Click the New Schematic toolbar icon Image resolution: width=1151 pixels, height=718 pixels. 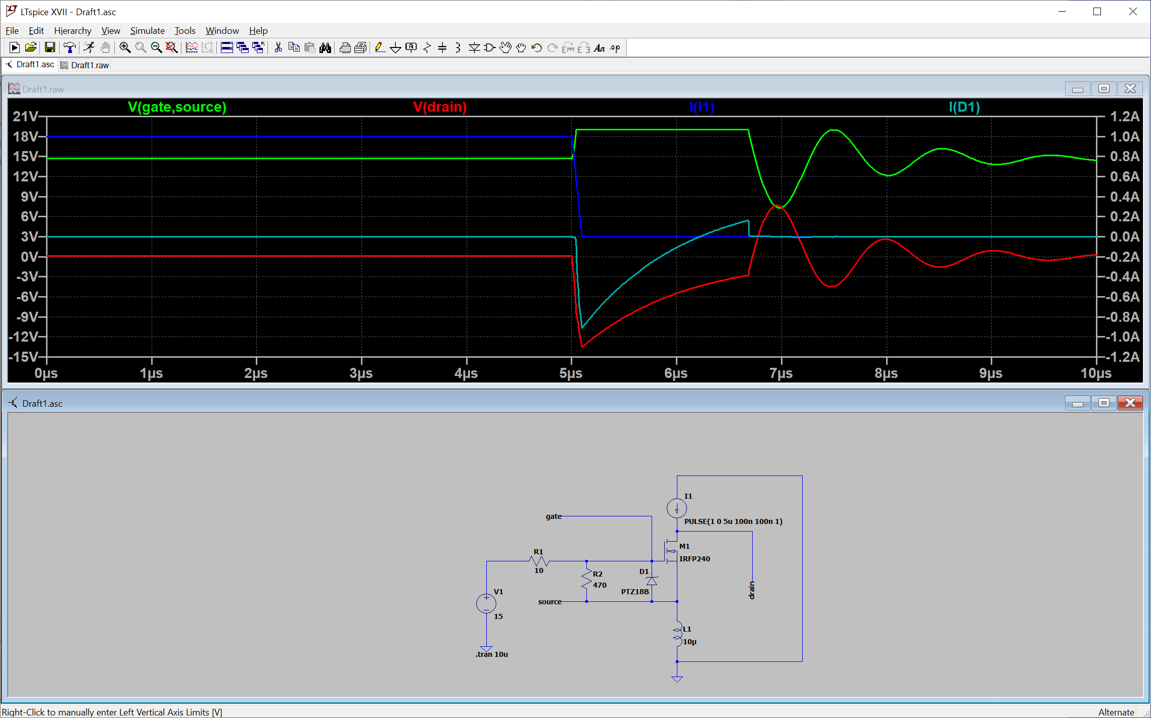click(15, 47)
